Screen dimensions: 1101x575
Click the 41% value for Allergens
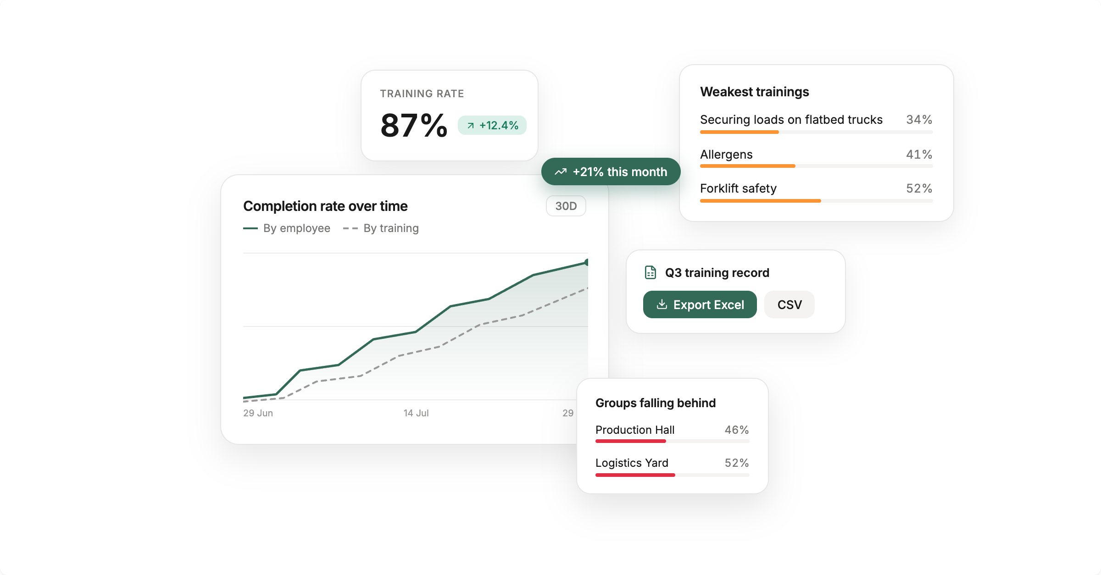pos(919,155)
